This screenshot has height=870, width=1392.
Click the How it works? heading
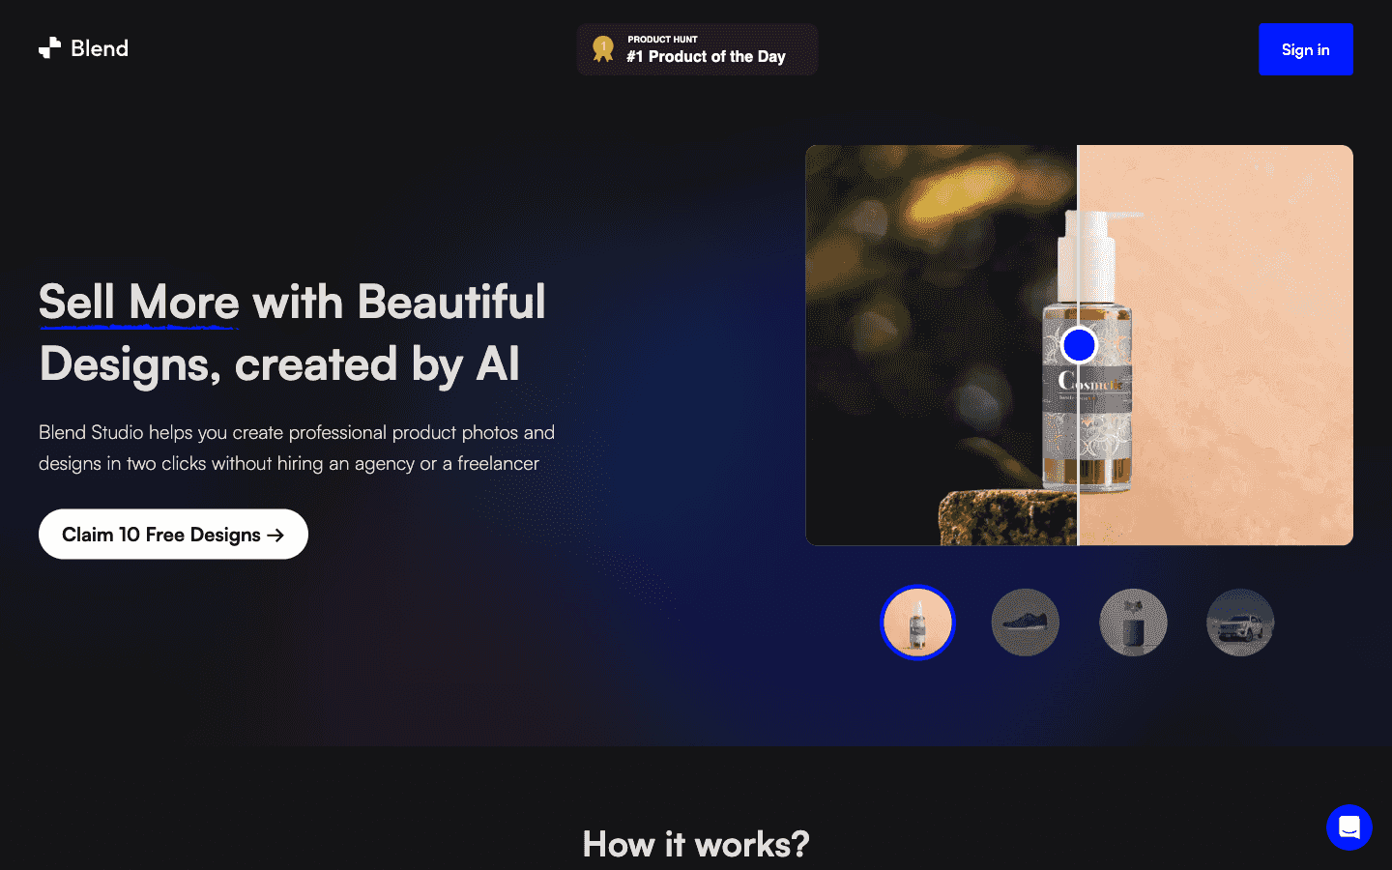(696, 844)
